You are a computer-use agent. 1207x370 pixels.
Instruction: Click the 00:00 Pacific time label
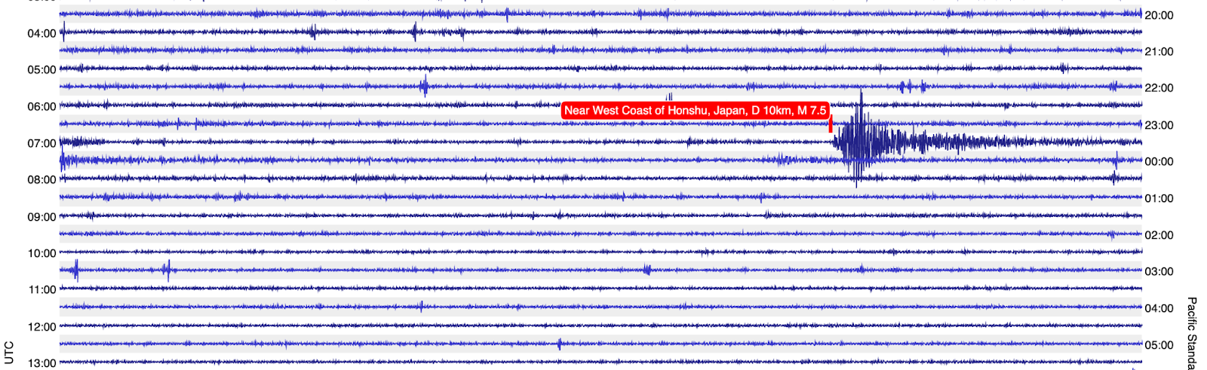1159,162
